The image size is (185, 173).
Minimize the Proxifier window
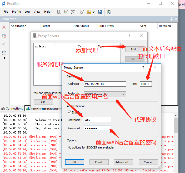pyautogui.click(x=148, y=3)
